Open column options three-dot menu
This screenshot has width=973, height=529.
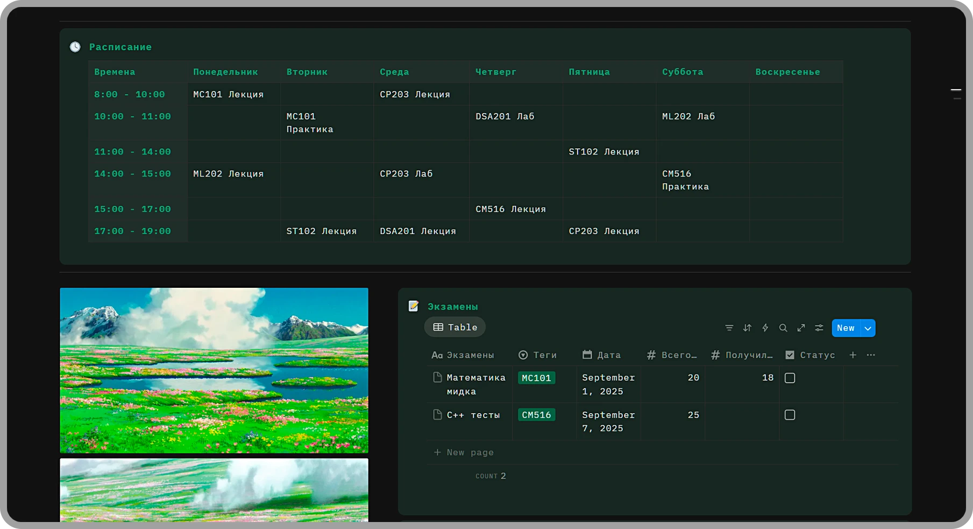point(871,355)
